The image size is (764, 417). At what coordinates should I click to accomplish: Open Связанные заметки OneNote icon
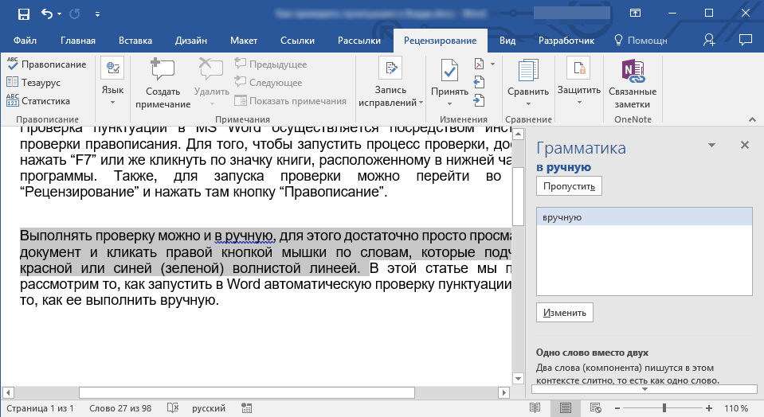pyautogui.click(x=633, y=72)
